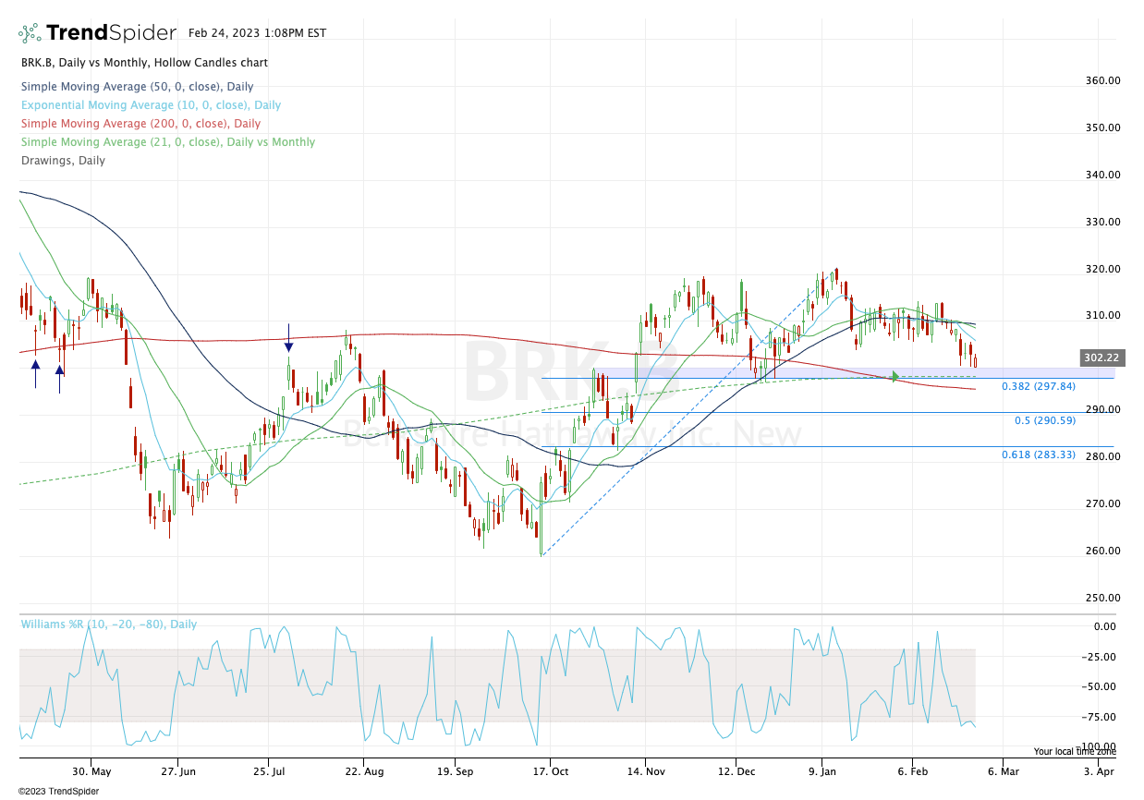Select the leftmost blue up arrow annotation
The width and height of the screenshot is (1144, 800).
[x=35, y=372]
